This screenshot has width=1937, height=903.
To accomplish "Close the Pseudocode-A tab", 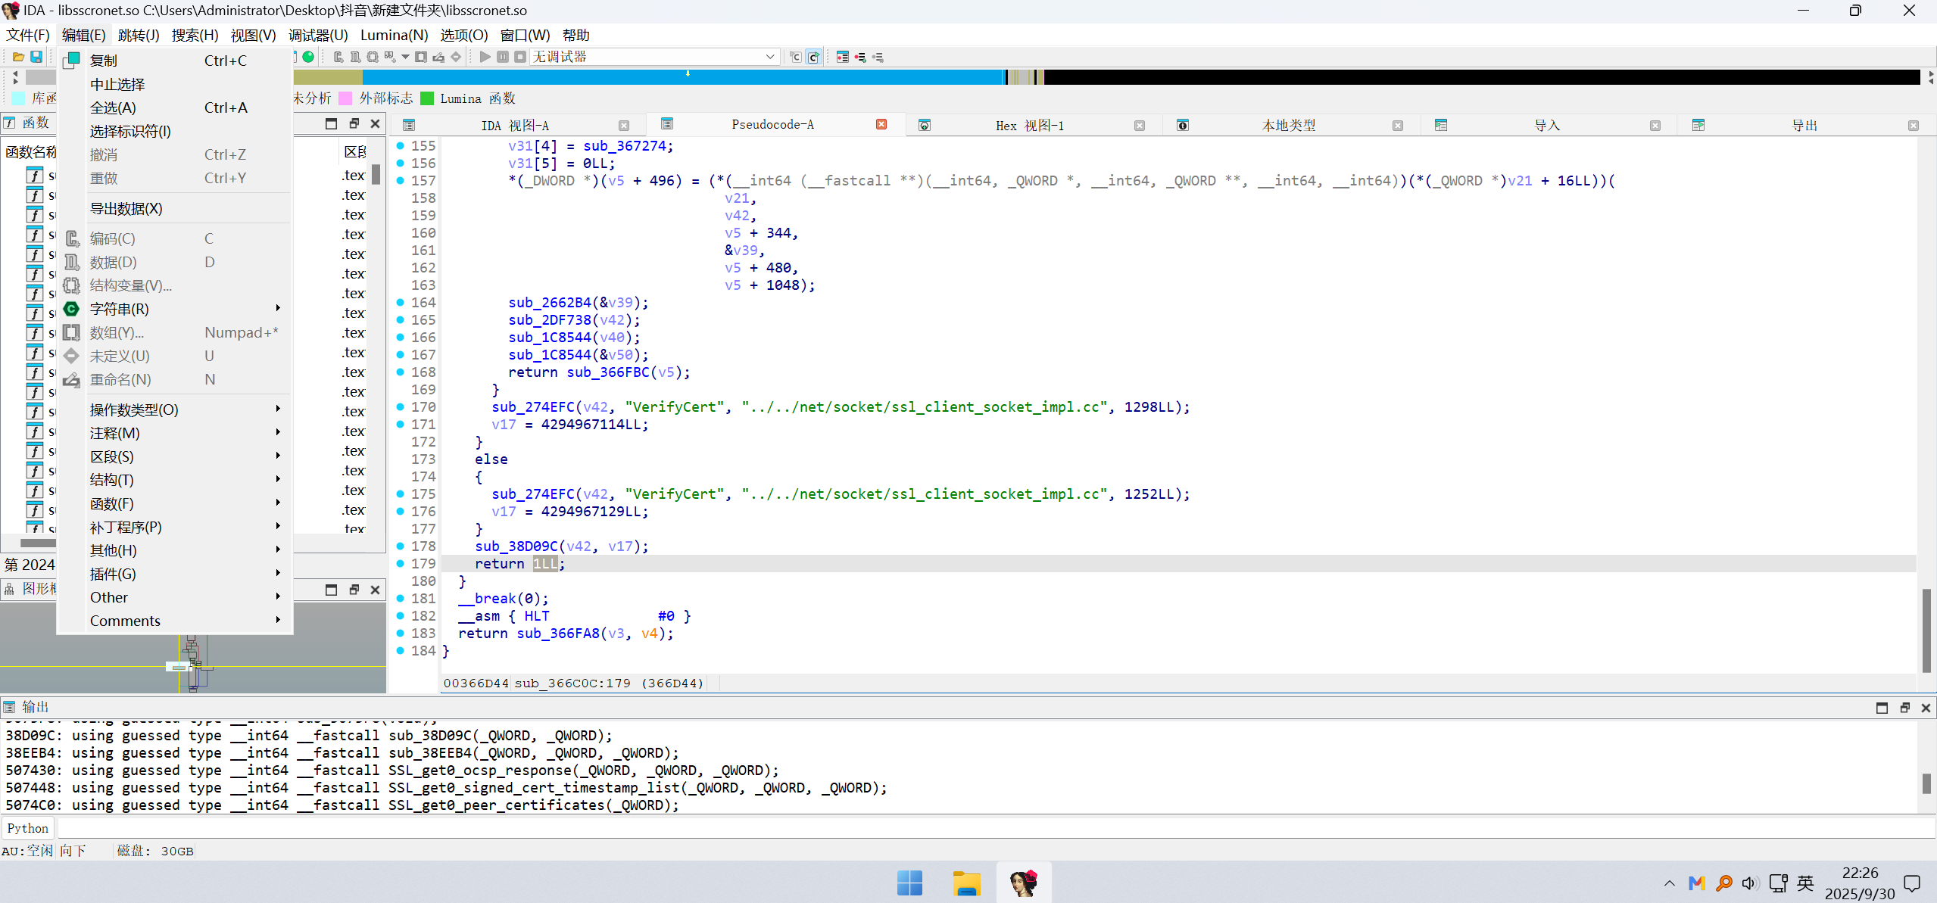I will [x=881, y=124].
